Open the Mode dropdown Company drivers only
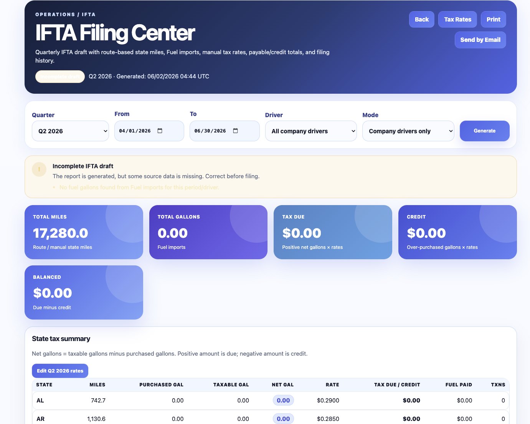 coord(408,131)
